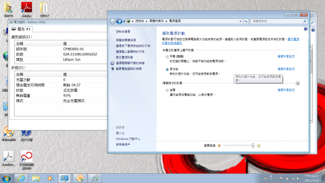The image size is (325, 183).
Task: Click the orange circular taskbar app icon
Action: pos(80,178)
